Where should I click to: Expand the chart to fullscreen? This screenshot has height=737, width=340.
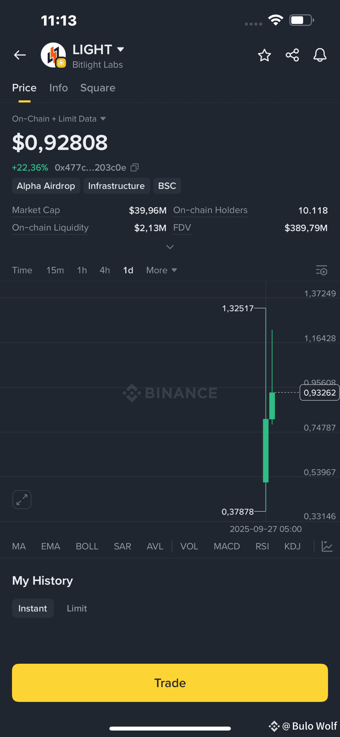coord(21,499)
